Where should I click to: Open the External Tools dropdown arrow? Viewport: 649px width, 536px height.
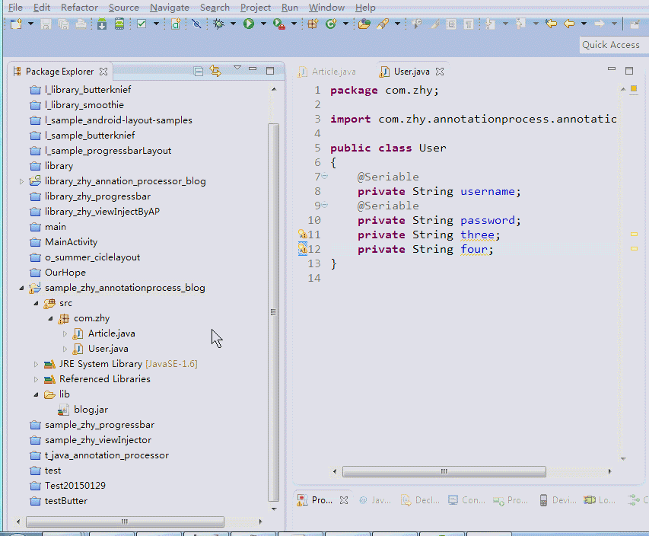294,24
